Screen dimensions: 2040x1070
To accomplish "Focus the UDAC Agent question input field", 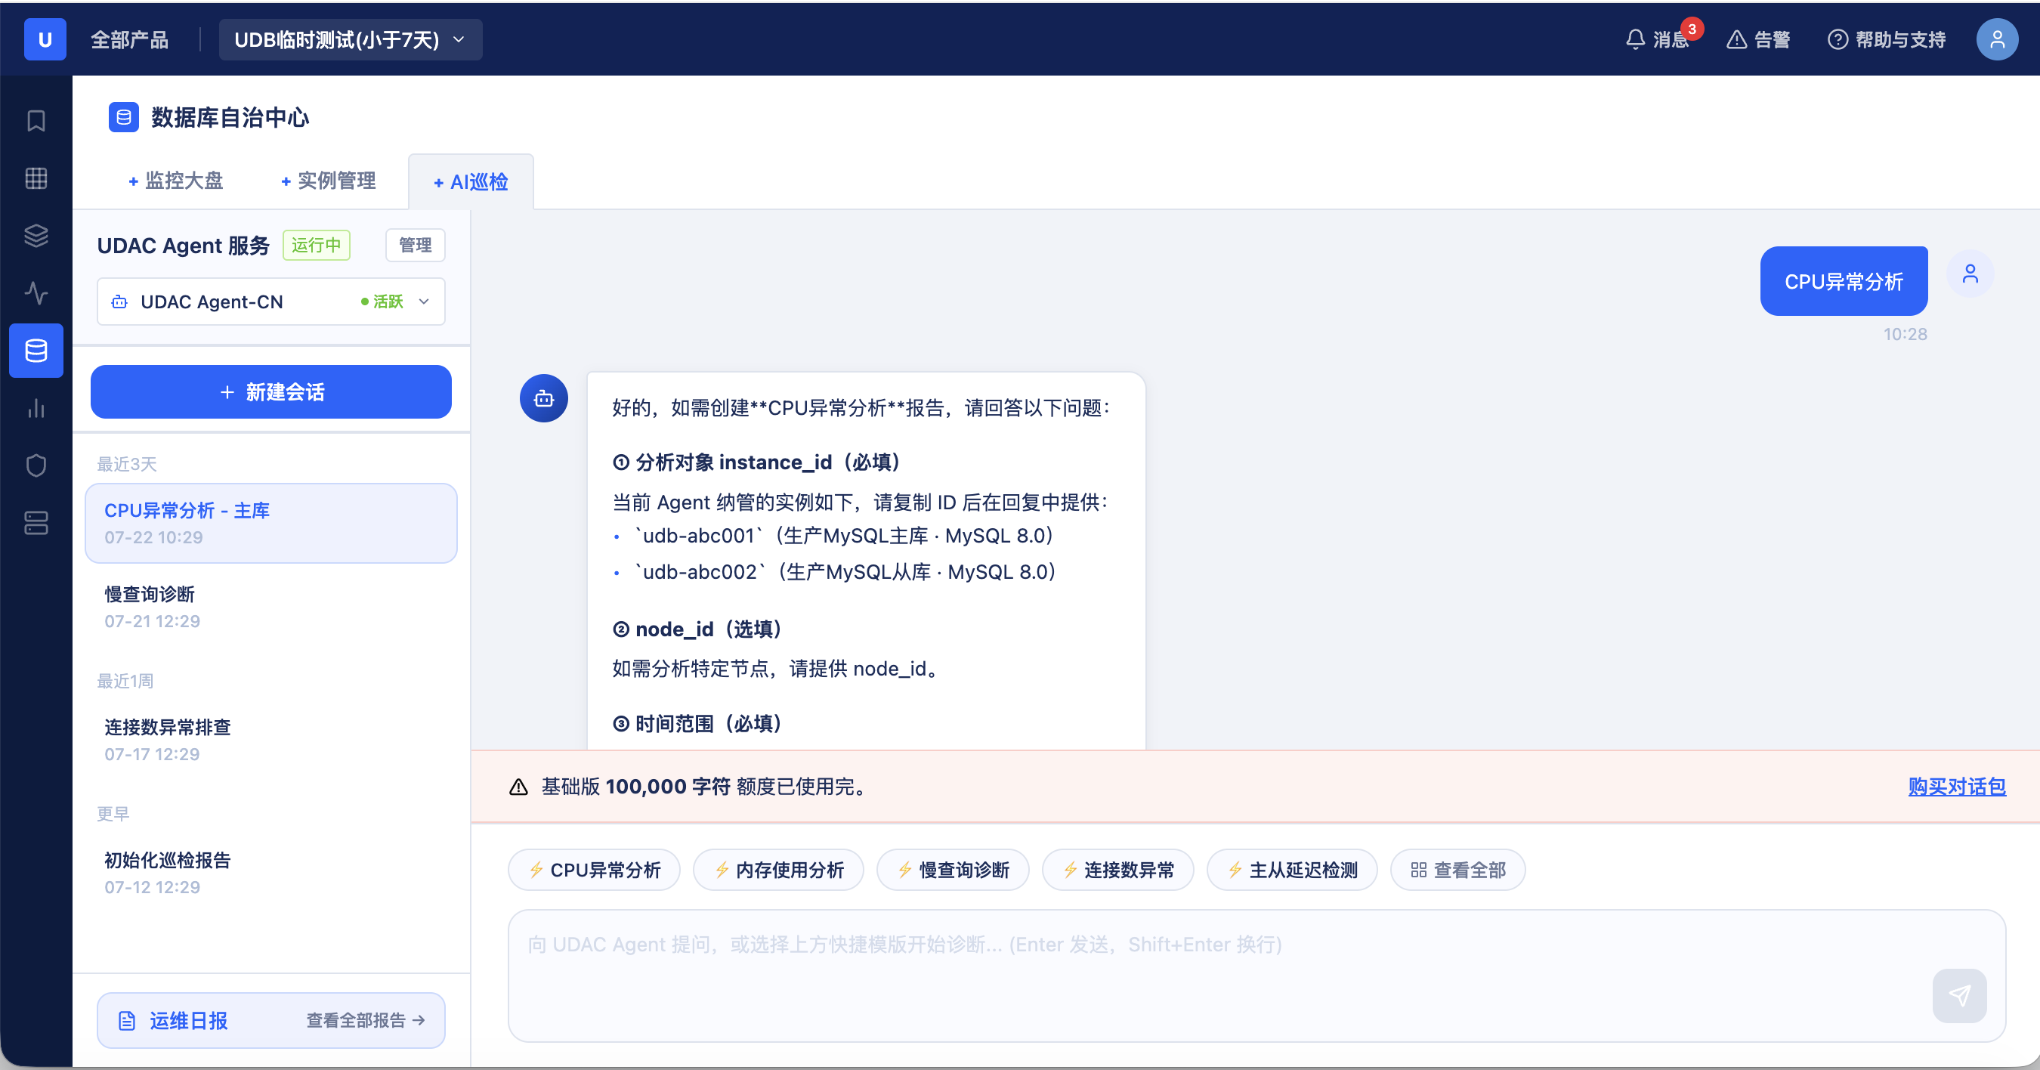I will click(1256, 976).
